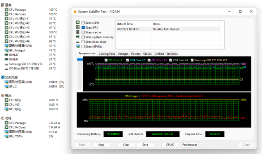The height and width of the screenshot is (154, 262).
Task: Click the blue graph scale slider handle
Action: coord(80,60)
